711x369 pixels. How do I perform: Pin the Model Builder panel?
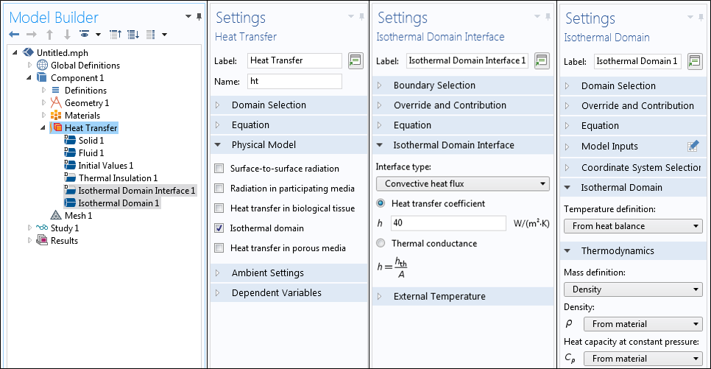(199, 16)
